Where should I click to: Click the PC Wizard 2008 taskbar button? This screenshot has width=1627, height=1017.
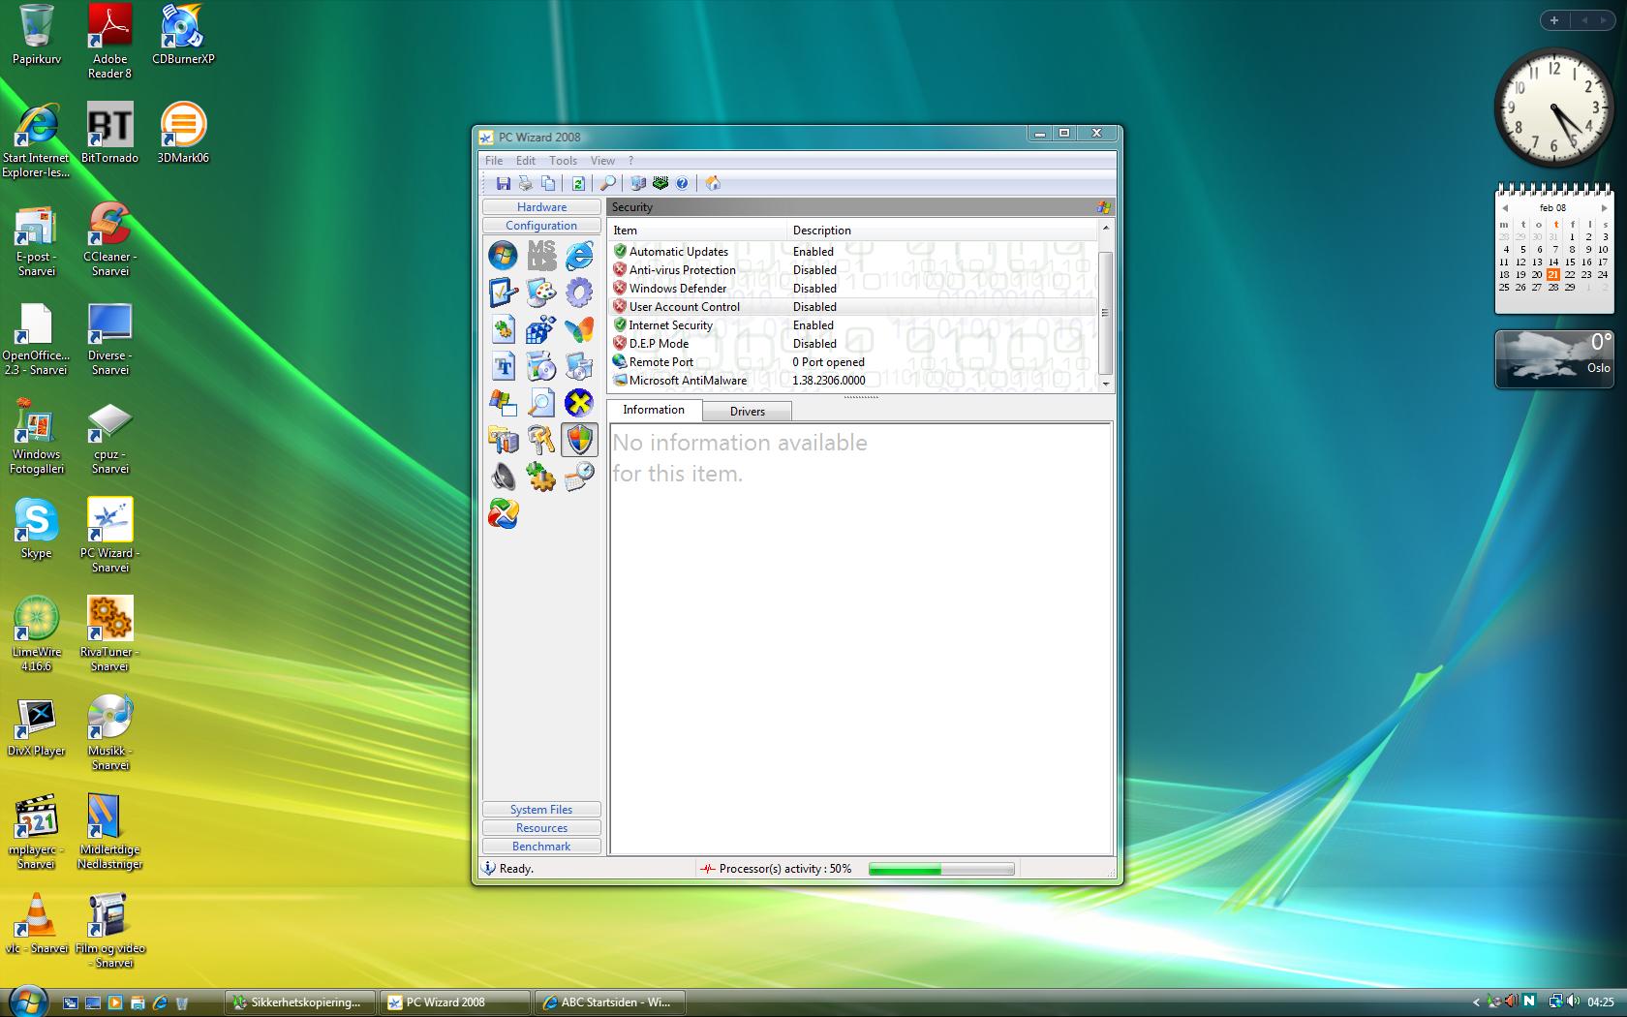tap(455, 1002)
